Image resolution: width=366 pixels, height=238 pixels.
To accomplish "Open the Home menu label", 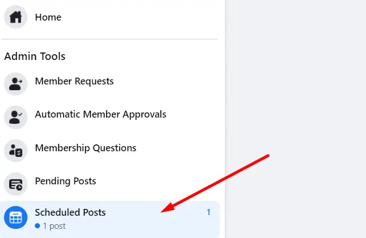I will 48,17.
